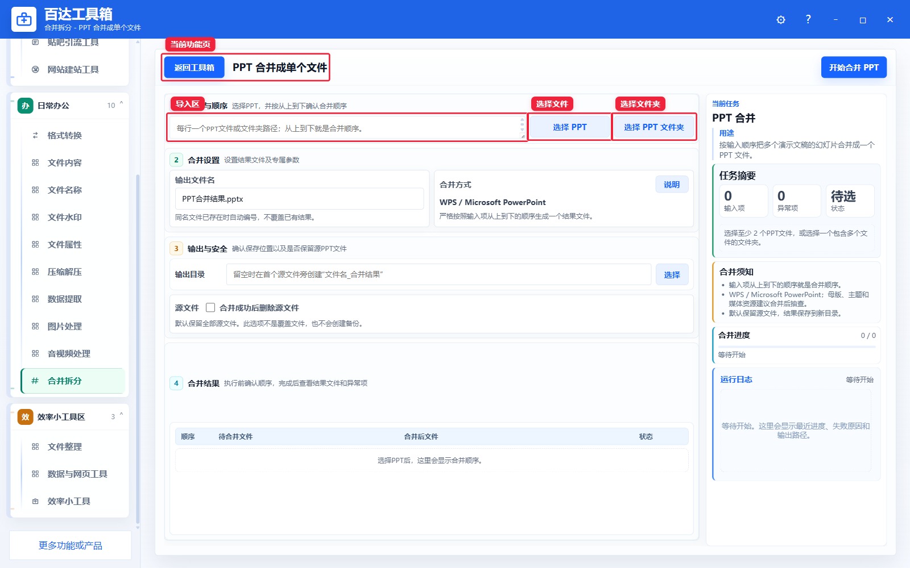Click the PPT path list text area
The height and width of the screenshot is (568, 910).
(347, 128)
